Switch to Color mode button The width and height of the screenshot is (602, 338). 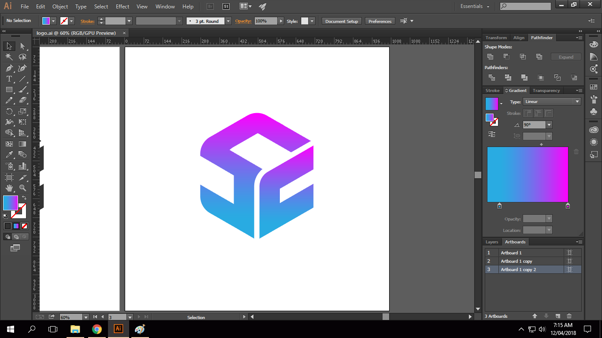tap(7, 226)
